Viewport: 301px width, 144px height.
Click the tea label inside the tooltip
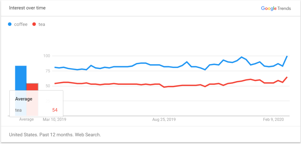18,110
